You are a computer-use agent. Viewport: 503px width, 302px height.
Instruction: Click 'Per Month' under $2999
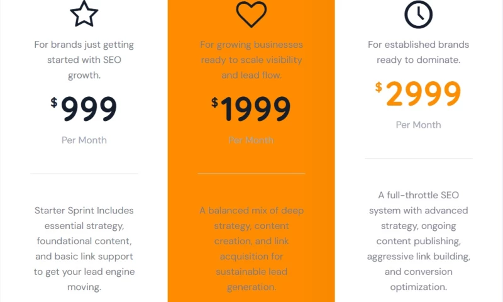coord(419,125)
